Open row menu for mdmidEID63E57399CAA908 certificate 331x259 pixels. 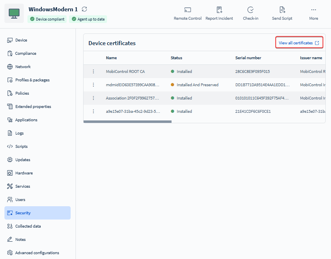[x=93, y=85]
